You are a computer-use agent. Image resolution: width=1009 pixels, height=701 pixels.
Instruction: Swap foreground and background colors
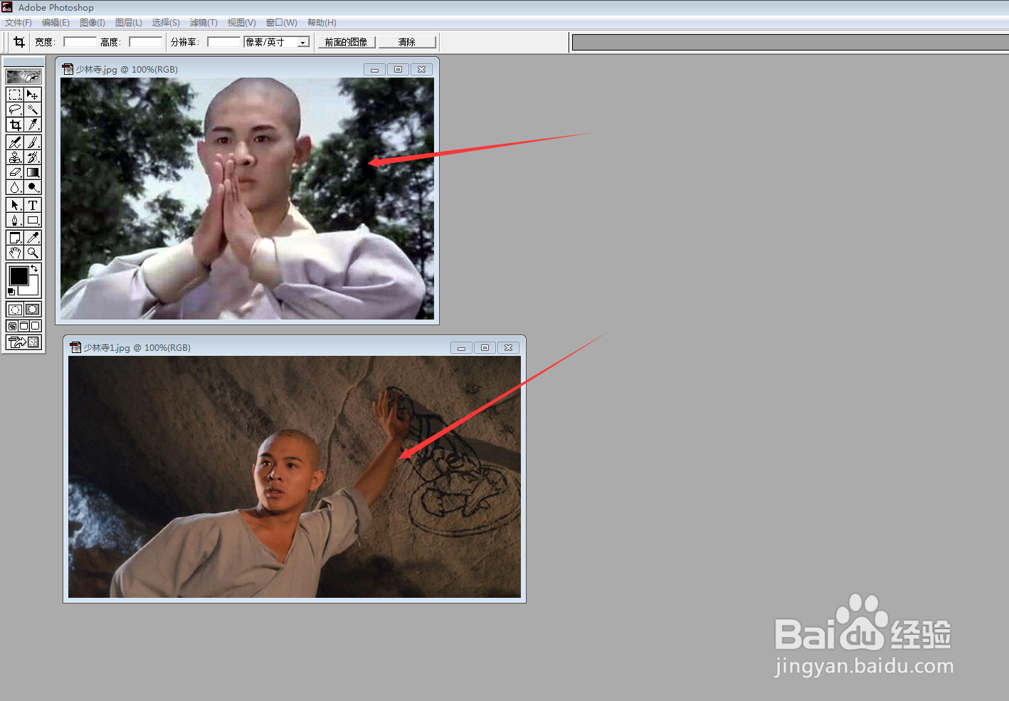click(x=34, y=268)
